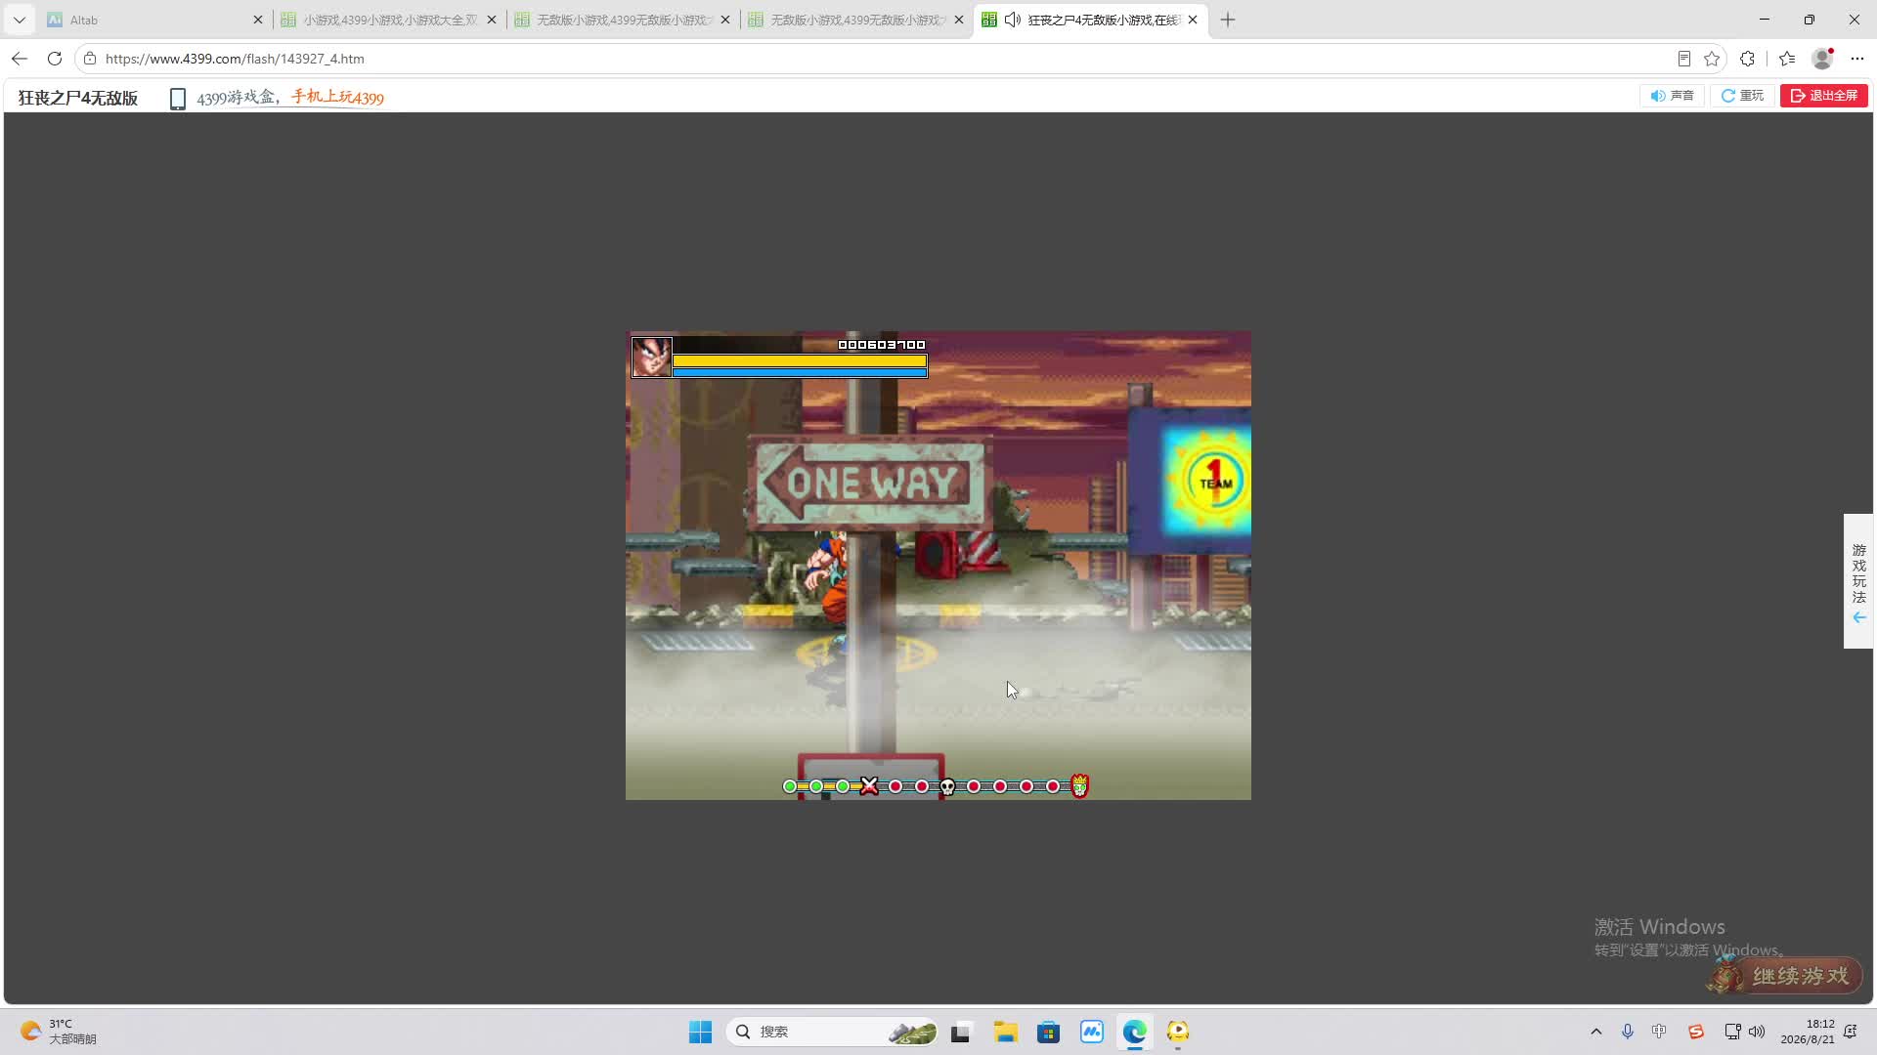1877x1055 pixels.
Task: Click the mobile phone icon beside 4399游戏盒
Action: (x=178, y=99)
